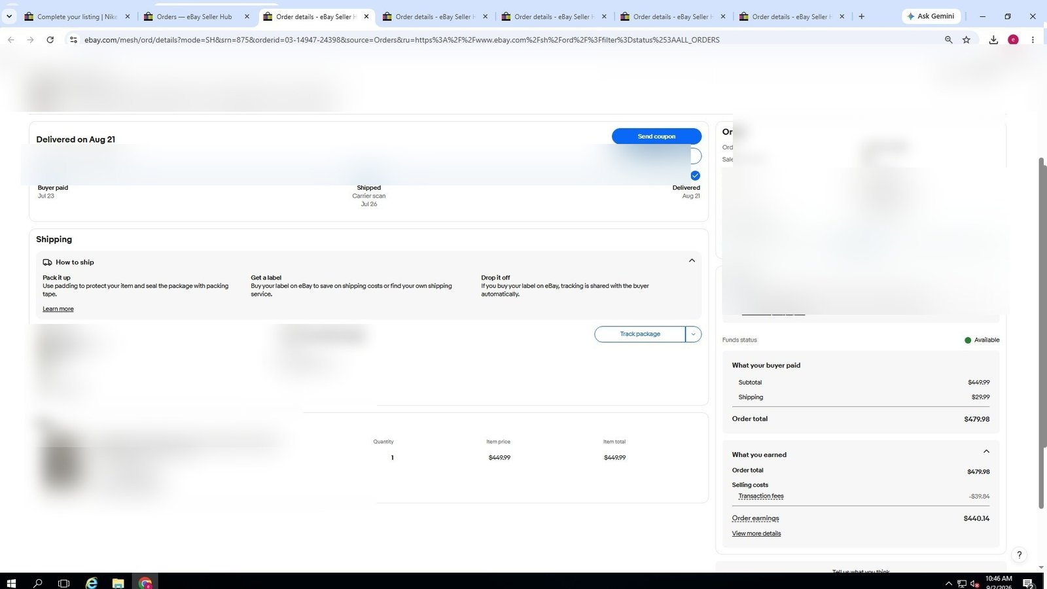
Task: Click the help question mark icon
Action: tap(1019, 555)
